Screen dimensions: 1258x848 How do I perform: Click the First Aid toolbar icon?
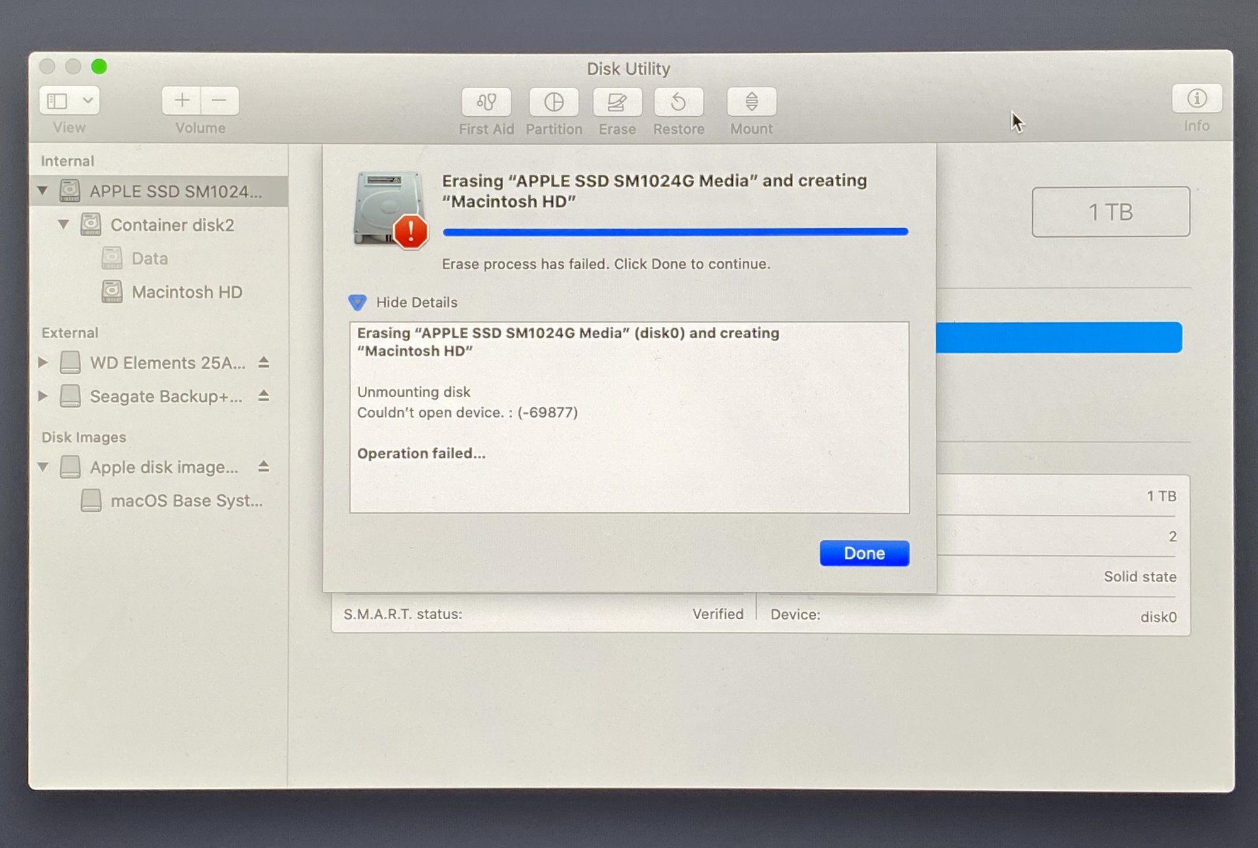click(486, 102)
